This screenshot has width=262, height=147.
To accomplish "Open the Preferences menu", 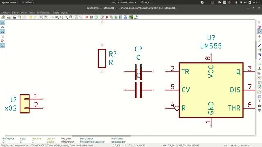I will point(44,13).
